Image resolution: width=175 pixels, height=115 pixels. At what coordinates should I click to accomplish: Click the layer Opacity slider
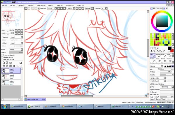click(x=16, y=52)
